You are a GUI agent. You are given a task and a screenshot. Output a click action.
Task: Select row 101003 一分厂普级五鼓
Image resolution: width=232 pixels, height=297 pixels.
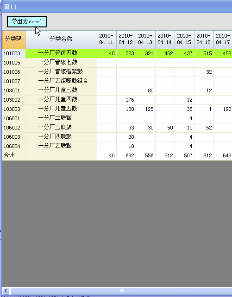(x=117, y=53)
